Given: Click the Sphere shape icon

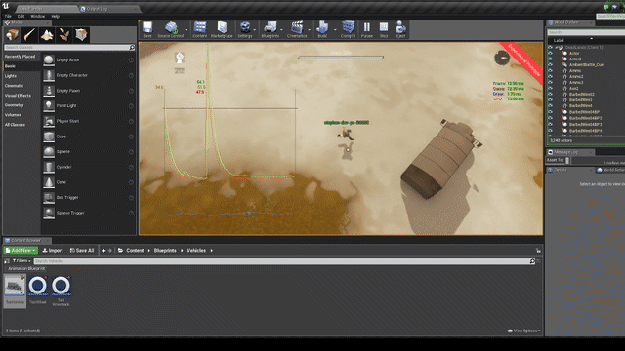Looking at the screenshot, I should point(49,152).
